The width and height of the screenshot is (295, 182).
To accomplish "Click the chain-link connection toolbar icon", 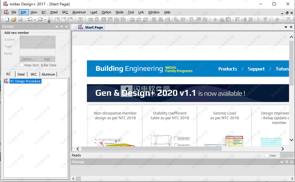I will pyautogui.click(x=80, y=20).
